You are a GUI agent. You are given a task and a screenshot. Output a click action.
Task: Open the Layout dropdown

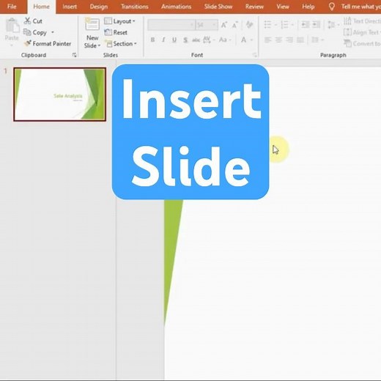(119, 21)
